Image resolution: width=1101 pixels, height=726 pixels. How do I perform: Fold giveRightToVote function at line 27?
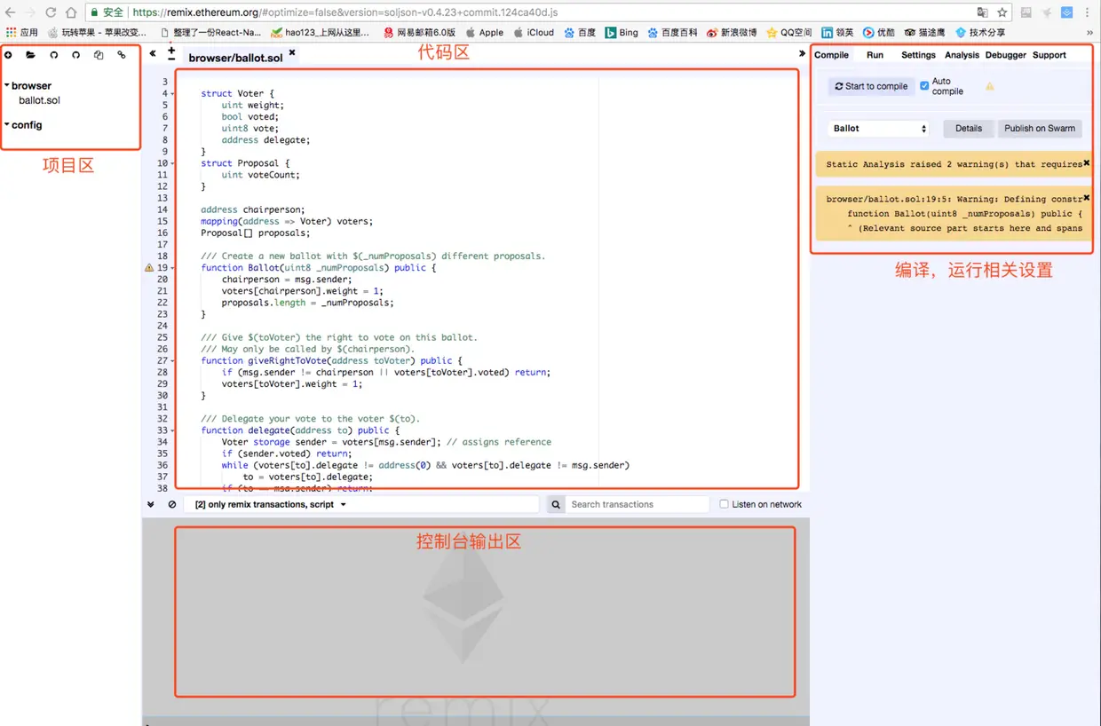(x=173, y=360)
